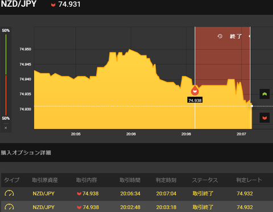Click the 74.945 price axis label
This screenshot has width=273, height=212.
tap(25, 64)
